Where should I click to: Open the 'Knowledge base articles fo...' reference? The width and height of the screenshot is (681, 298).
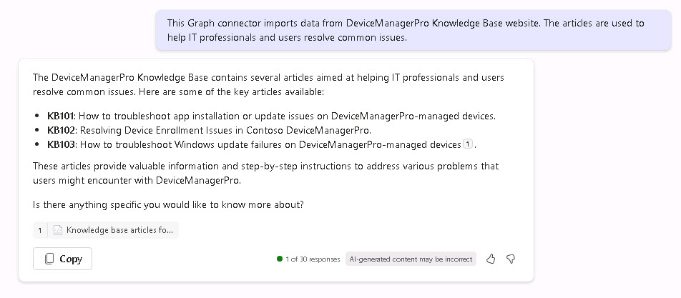point(106,230)
